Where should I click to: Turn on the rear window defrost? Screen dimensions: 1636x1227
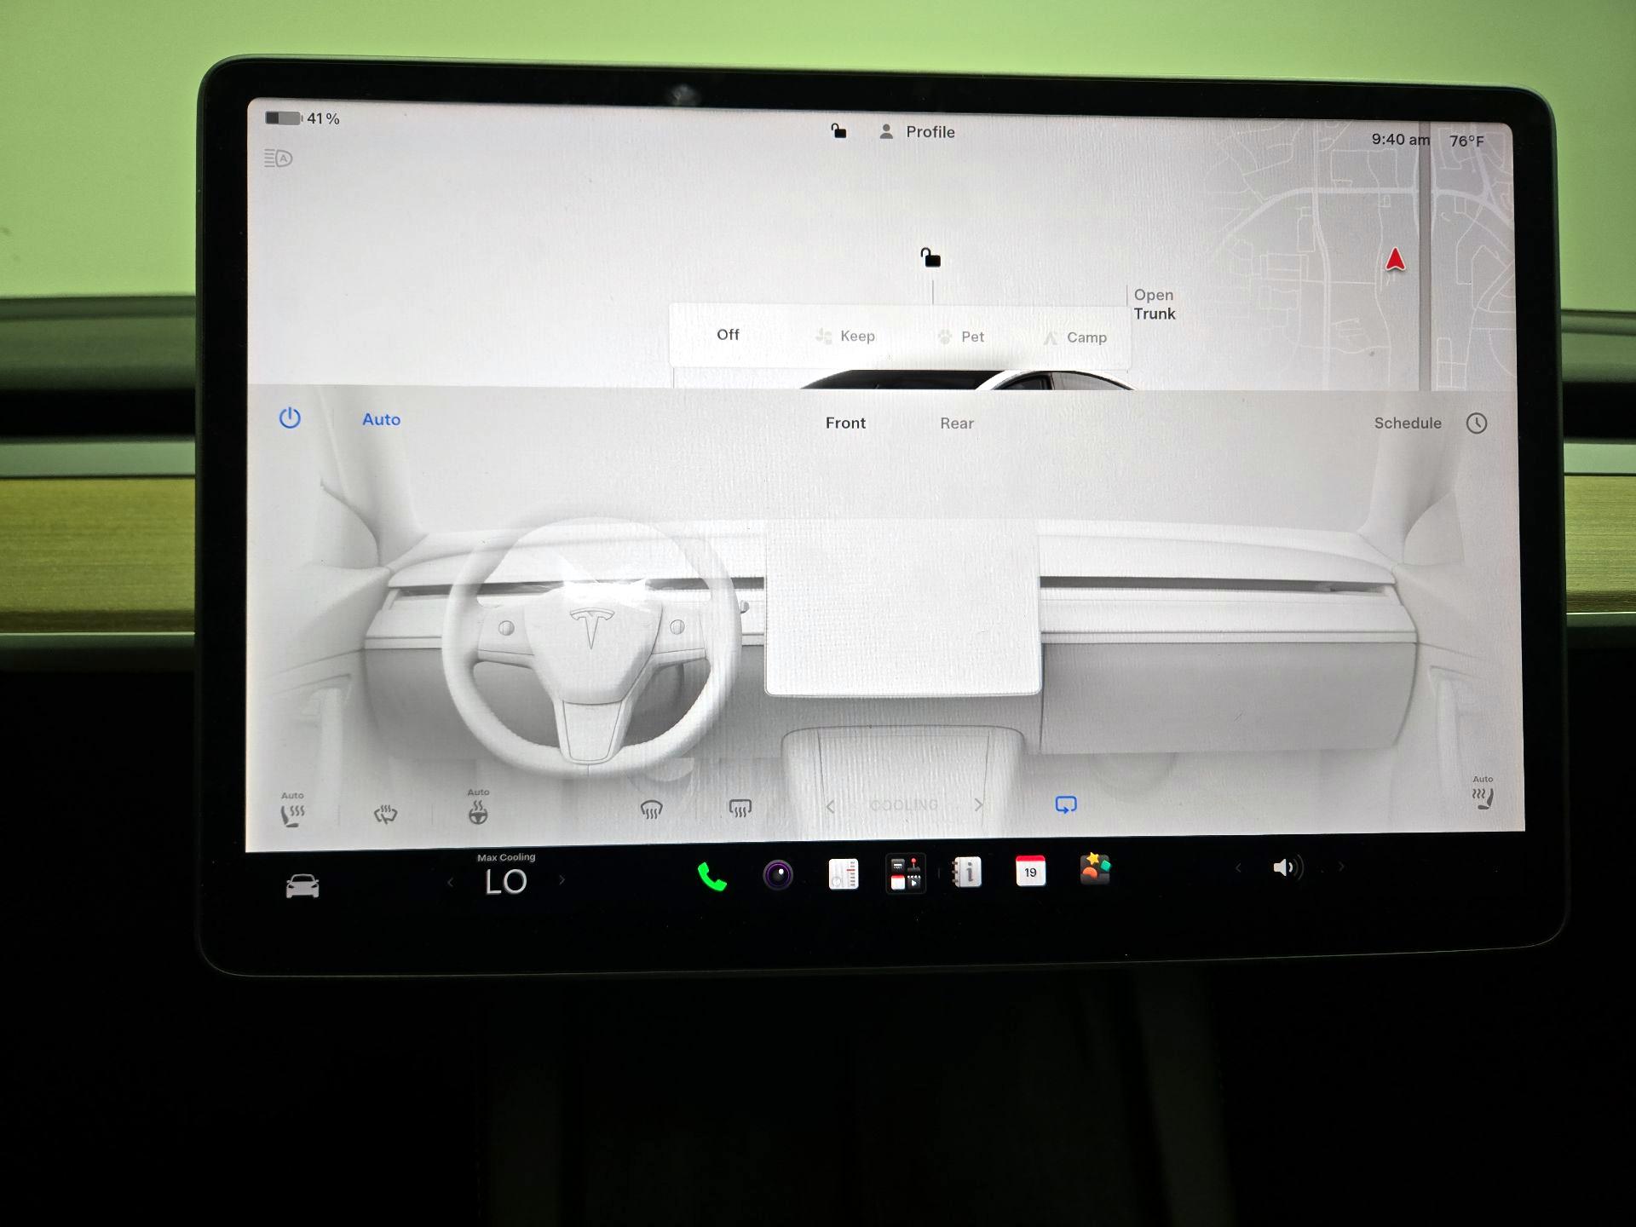tap(740, 807)
